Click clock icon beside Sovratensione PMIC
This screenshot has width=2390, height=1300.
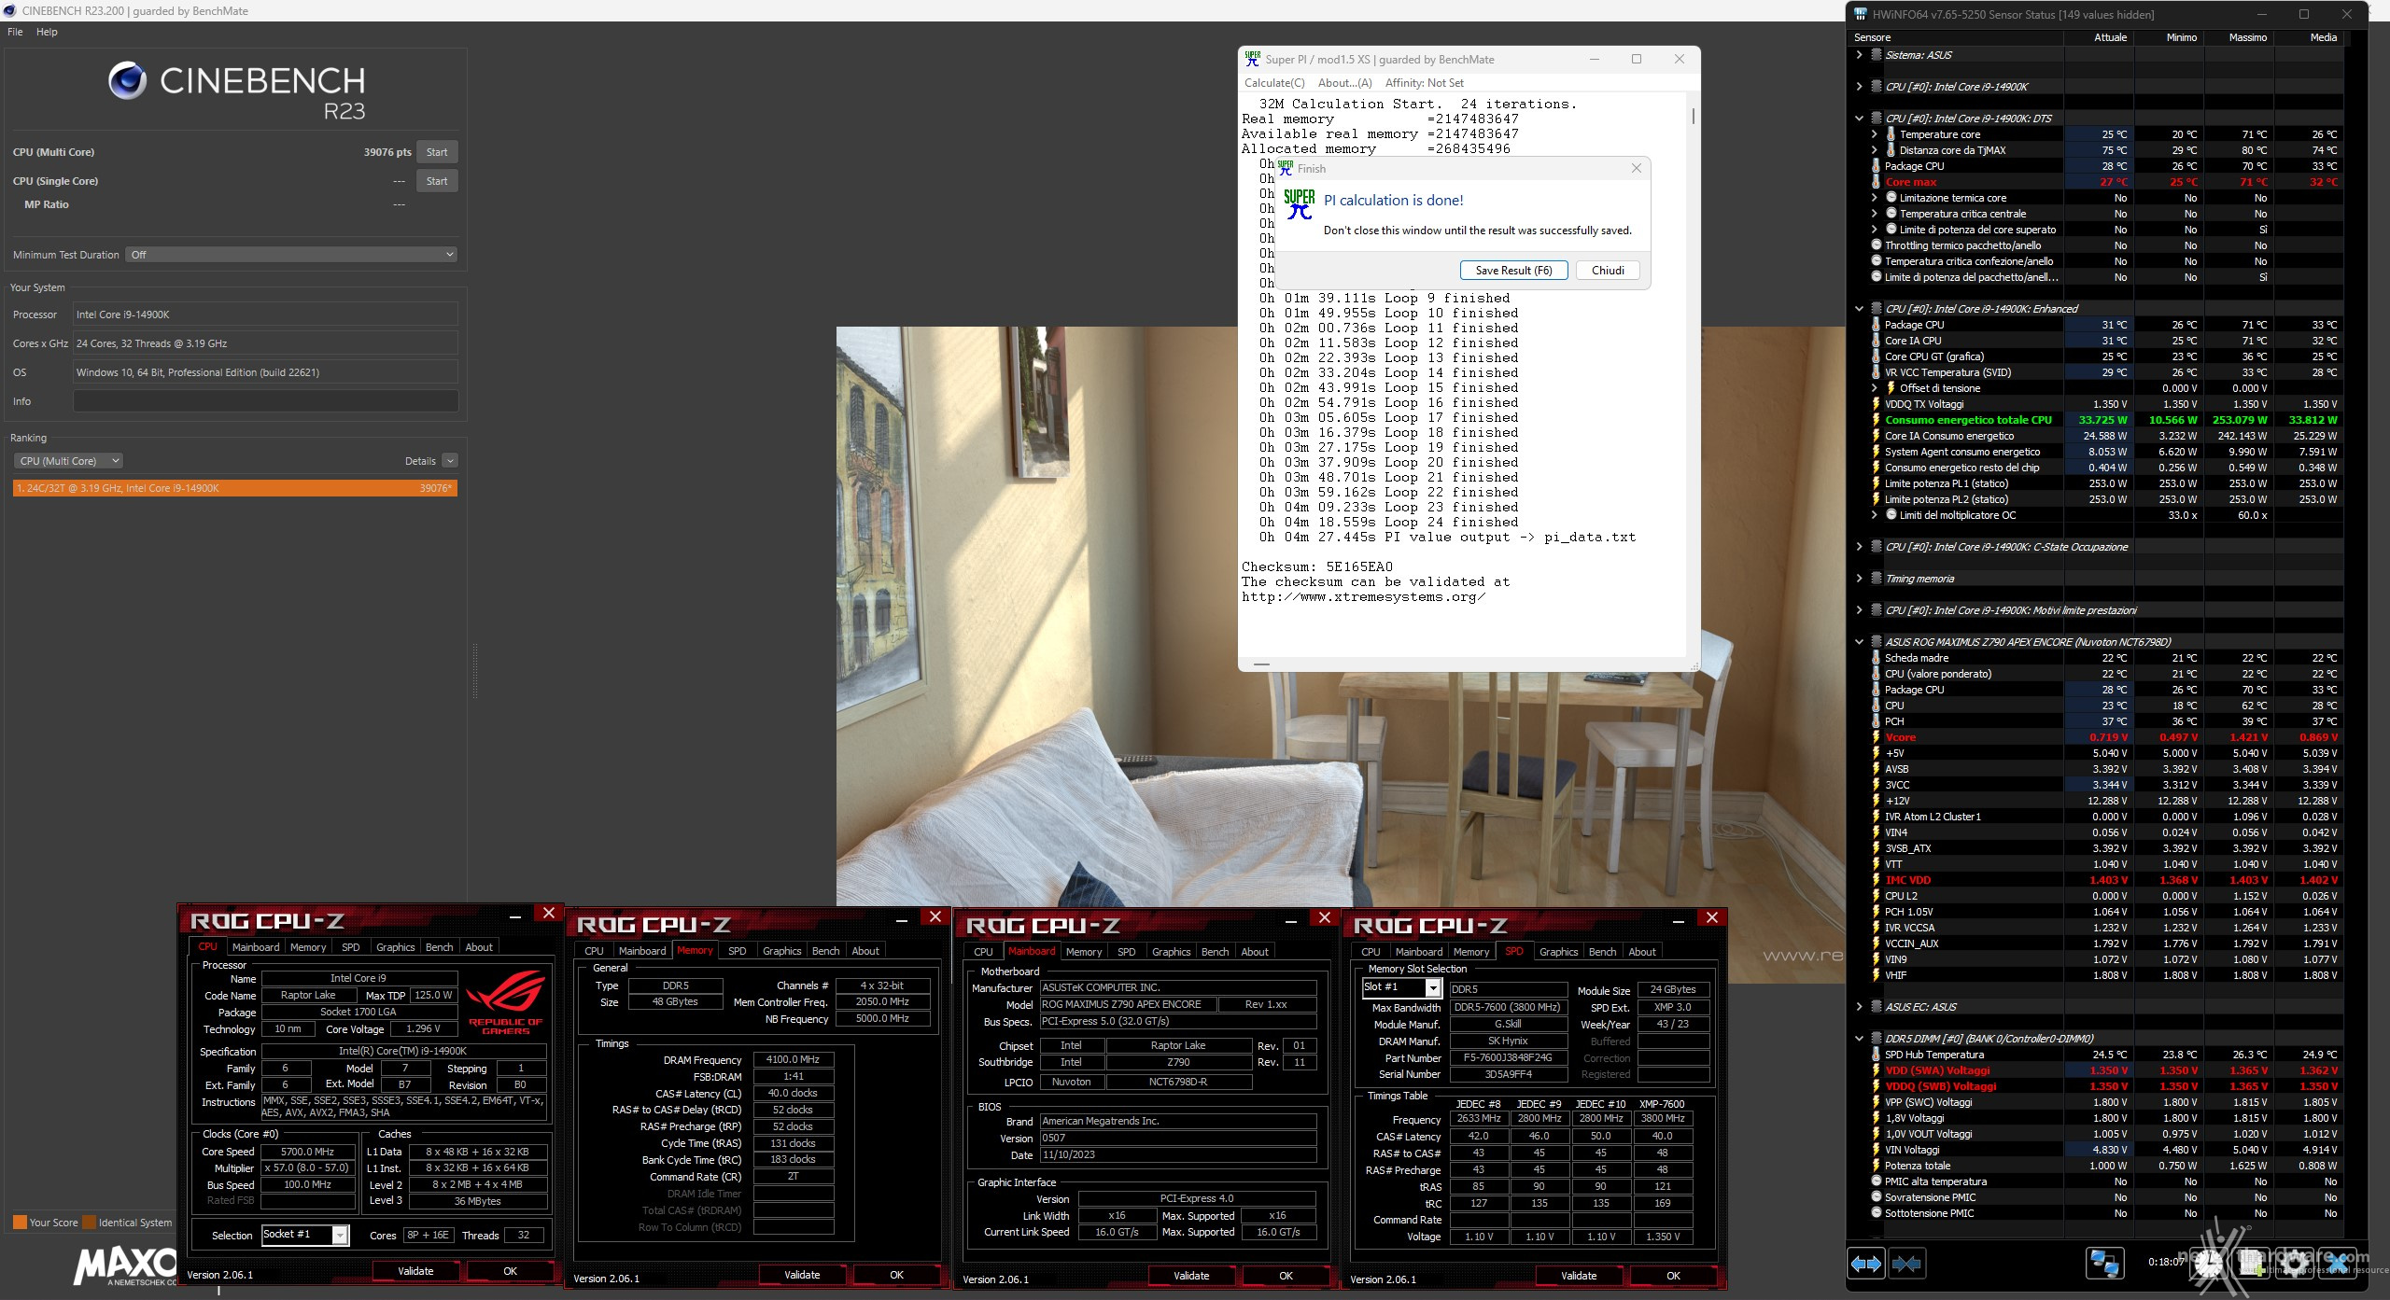[x=1876, y=1197]
